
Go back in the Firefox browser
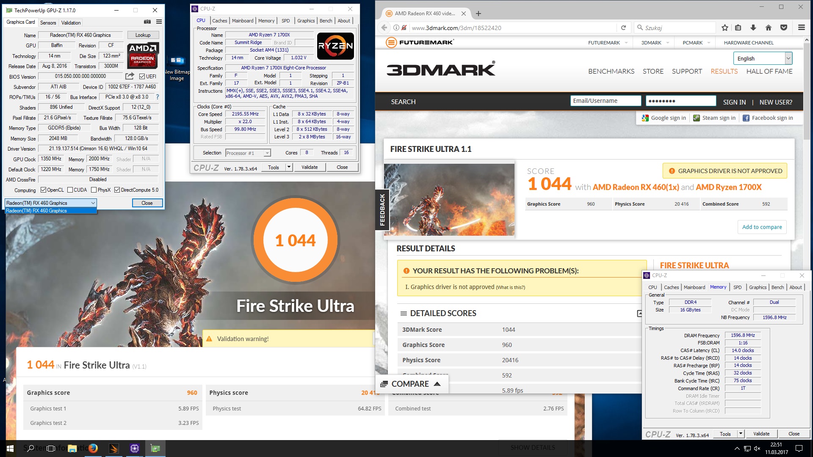pos(384,28)
